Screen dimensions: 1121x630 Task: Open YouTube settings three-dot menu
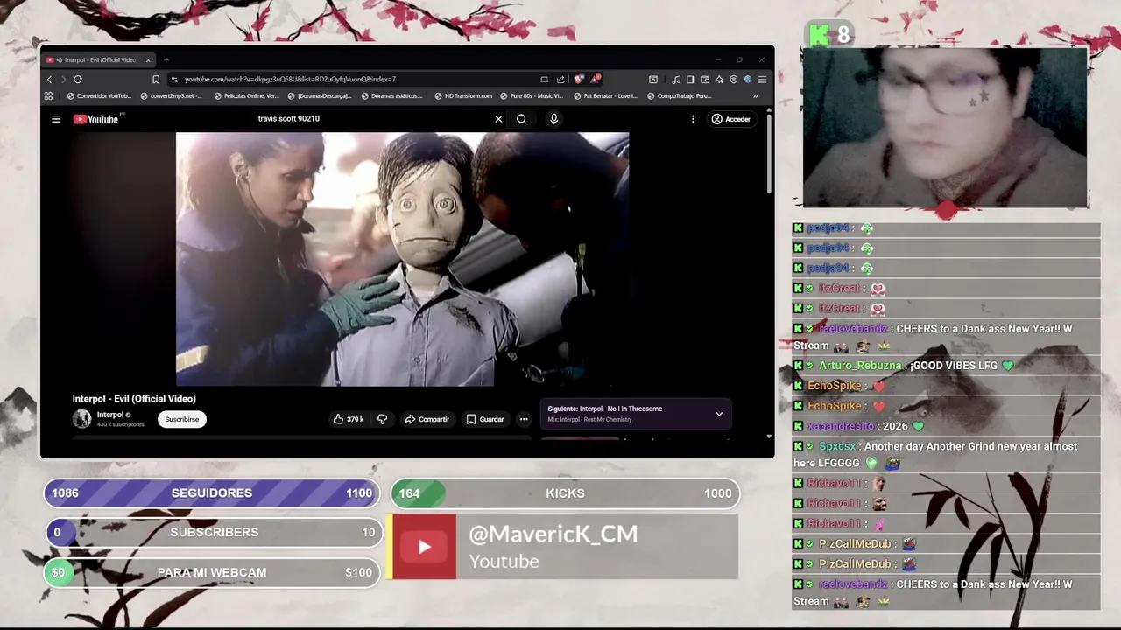693,119
